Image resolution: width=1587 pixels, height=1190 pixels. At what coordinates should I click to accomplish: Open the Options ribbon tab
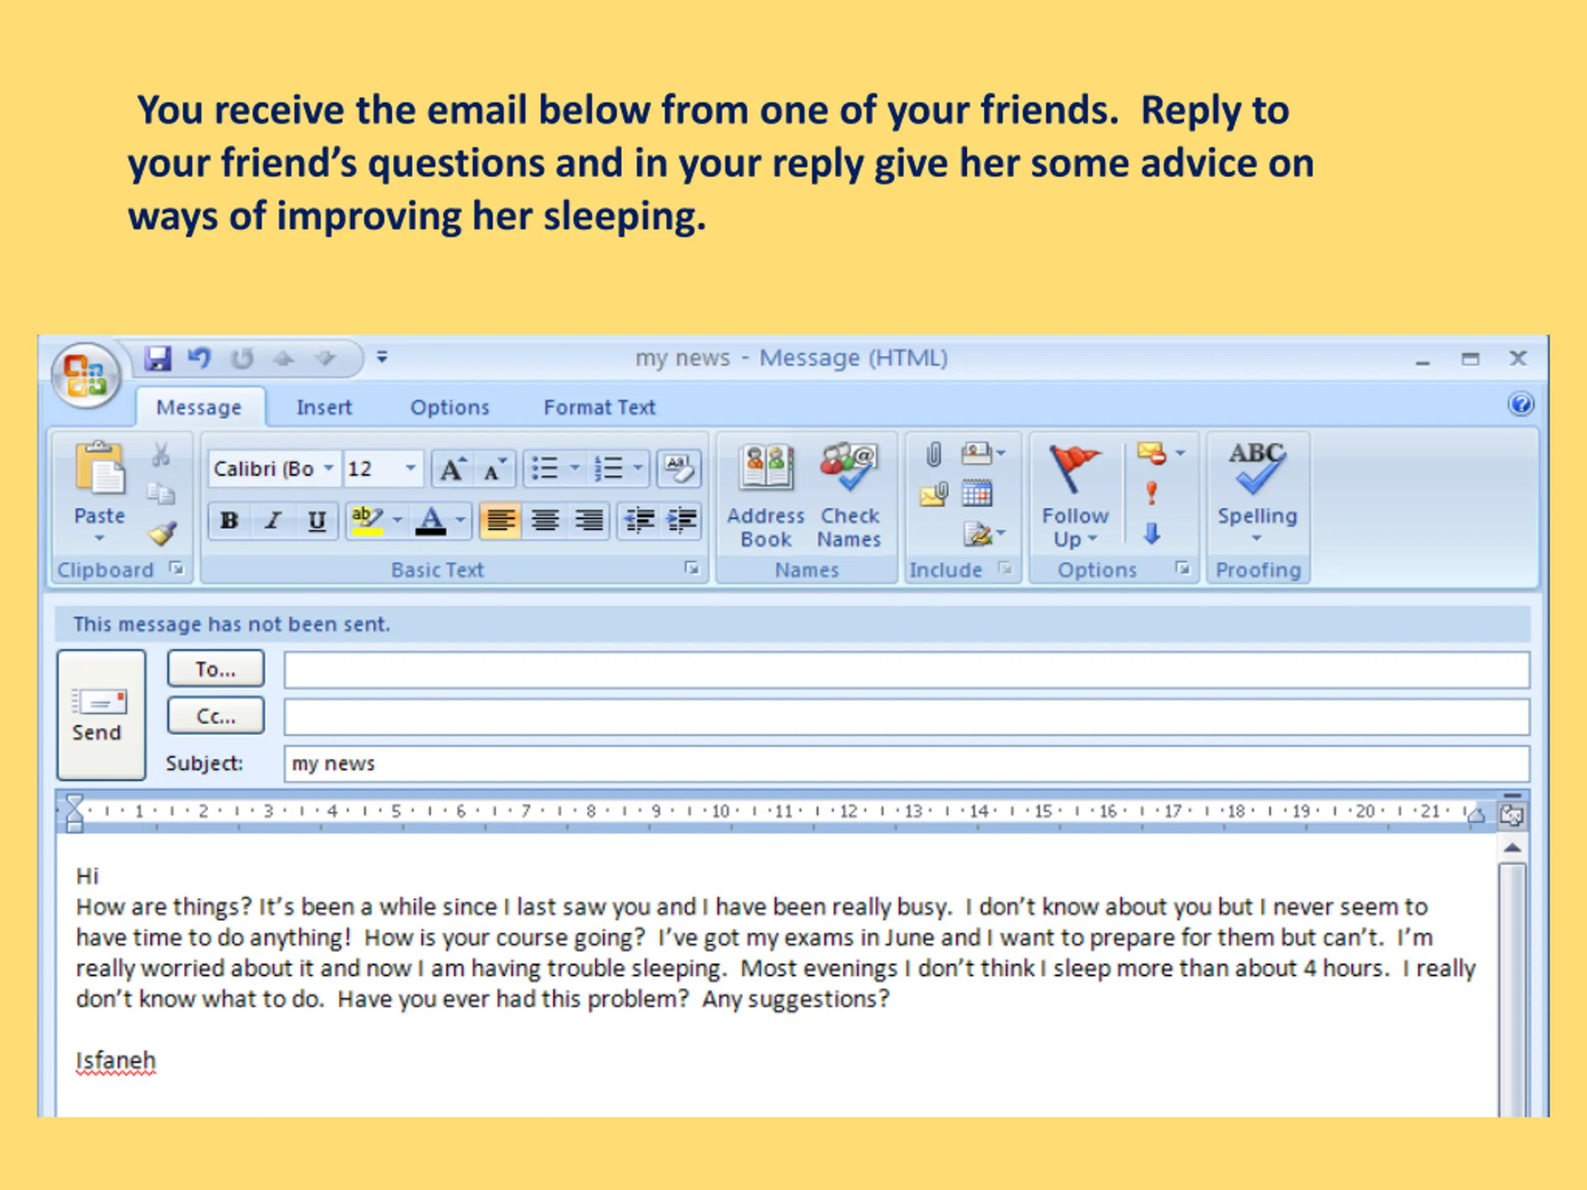tap(449, 407)
